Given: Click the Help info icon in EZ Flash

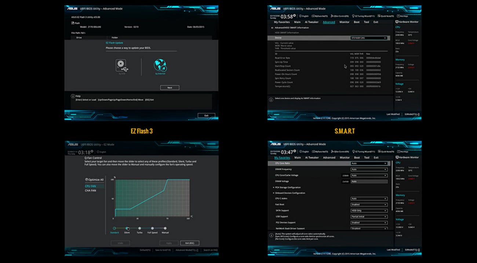Looking at the screenshot, I should click(x=73, y=96).
